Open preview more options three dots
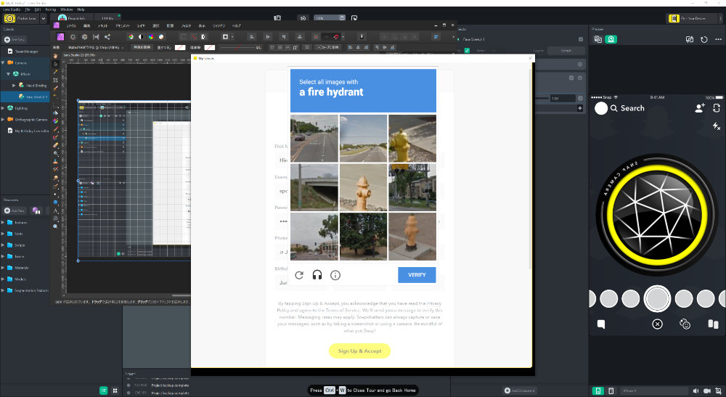The height and width of the screenshot is (397, 726). coord(718,39)
